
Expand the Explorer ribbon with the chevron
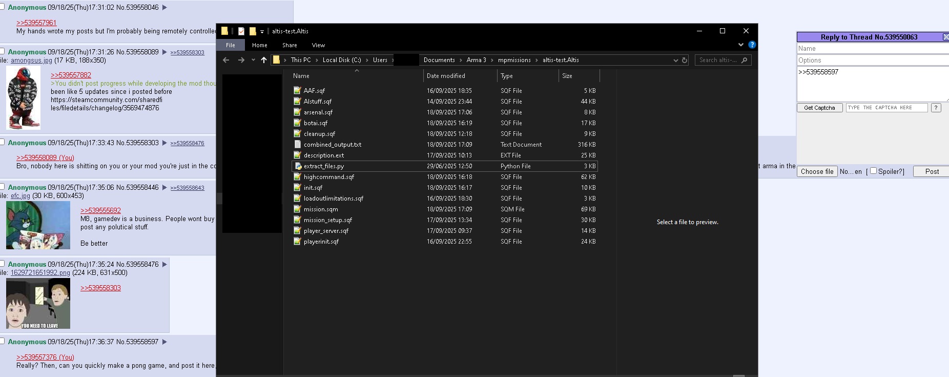(741, 45)
